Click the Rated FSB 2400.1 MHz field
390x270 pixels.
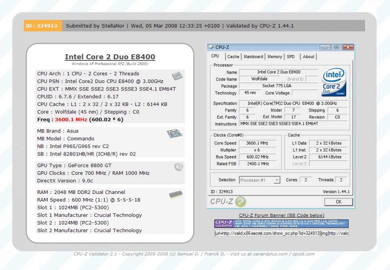(257, 164)
